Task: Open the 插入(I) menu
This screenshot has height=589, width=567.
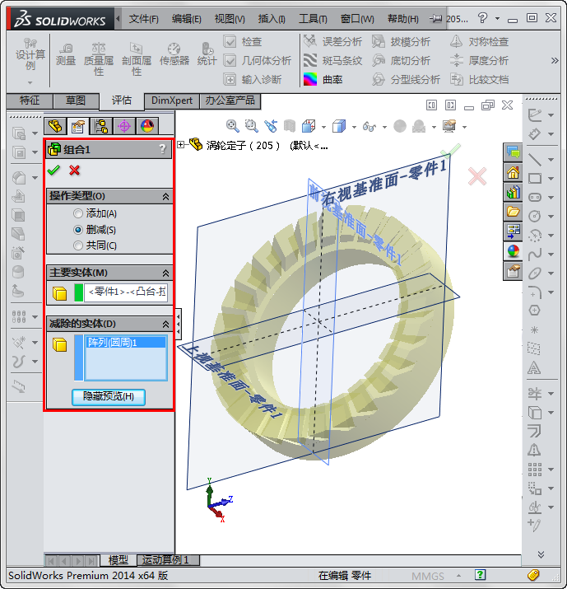Action: [x=272, y=19]
